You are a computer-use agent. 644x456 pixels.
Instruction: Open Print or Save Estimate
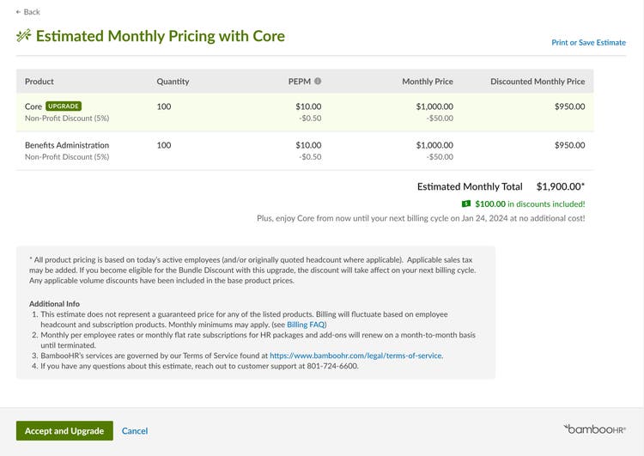(x=588, y=42)
